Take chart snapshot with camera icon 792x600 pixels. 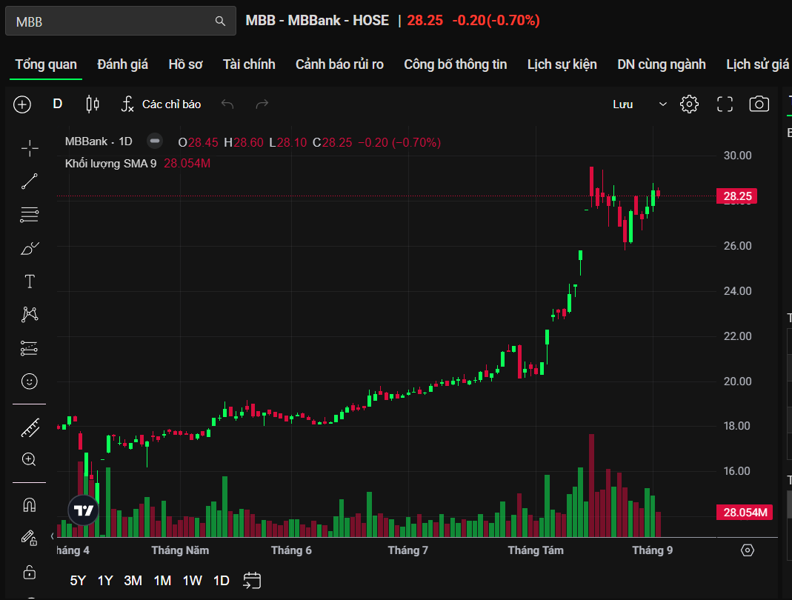click(759, 104)
